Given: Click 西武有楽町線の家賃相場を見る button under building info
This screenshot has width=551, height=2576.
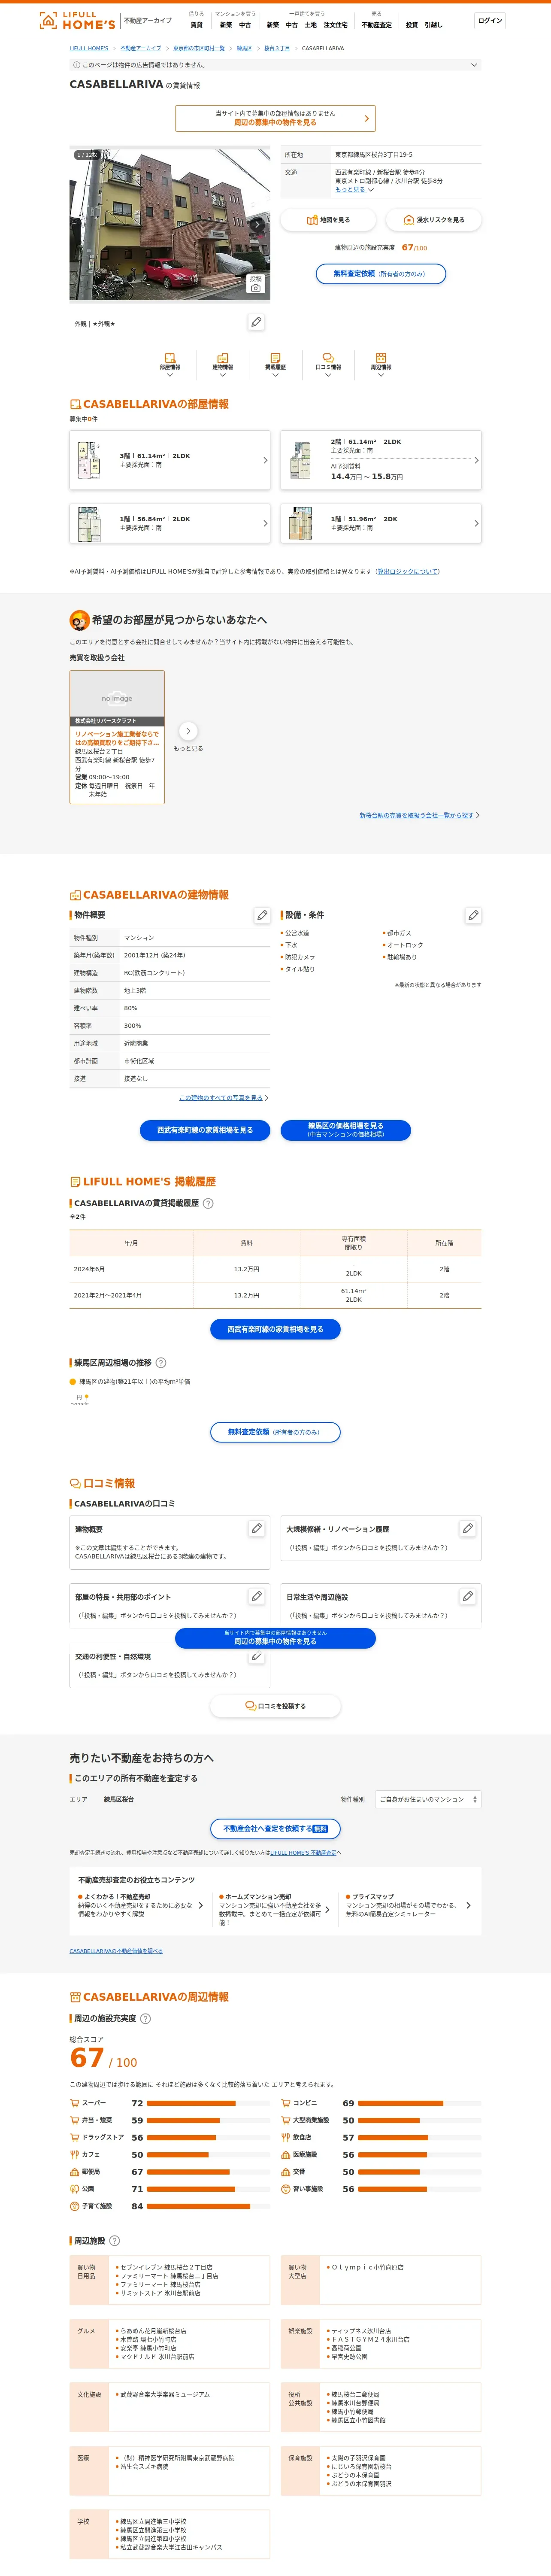Looking at the screenshot, I should (x=205, y=1130).
